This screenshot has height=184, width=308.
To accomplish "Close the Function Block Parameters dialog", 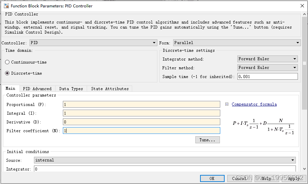I will tap(302, 6).
